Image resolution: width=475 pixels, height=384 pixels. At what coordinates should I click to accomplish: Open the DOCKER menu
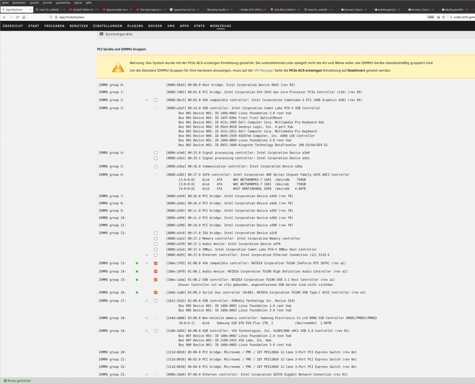point(155,26)
